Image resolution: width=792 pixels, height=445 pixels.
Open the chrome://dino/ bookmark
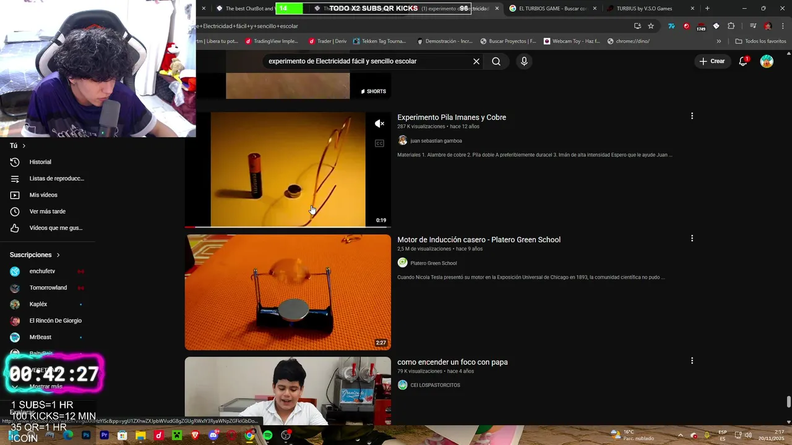pos(629,41)
